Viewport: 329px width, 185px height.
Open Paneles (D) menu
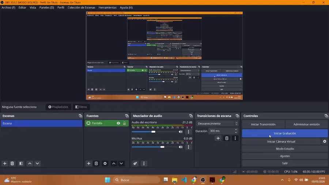pyautogui.click(x=46, y=8)
